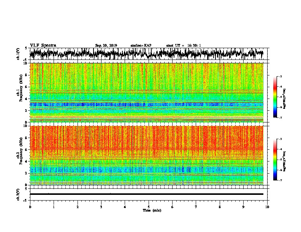Click the time axis tick label "0"
Screen dimensions: 301x232
click(x=30, y=207)
